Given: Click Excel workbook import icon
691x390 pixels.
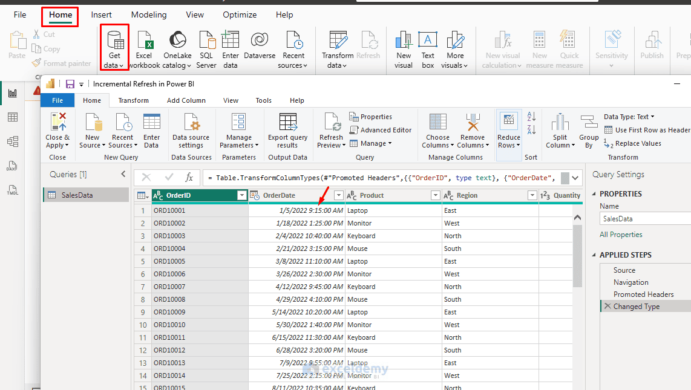Looking at the screenshot, I should click(x=143, y=50).
